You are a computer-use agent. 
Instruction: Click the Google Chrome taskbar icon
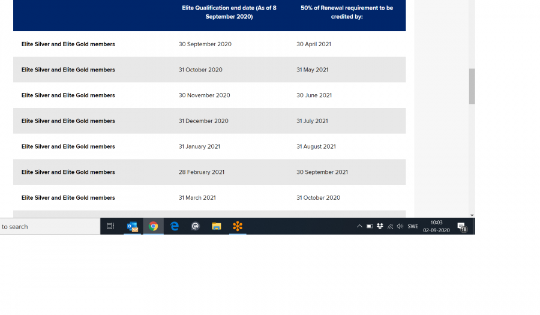coord(154,226)
